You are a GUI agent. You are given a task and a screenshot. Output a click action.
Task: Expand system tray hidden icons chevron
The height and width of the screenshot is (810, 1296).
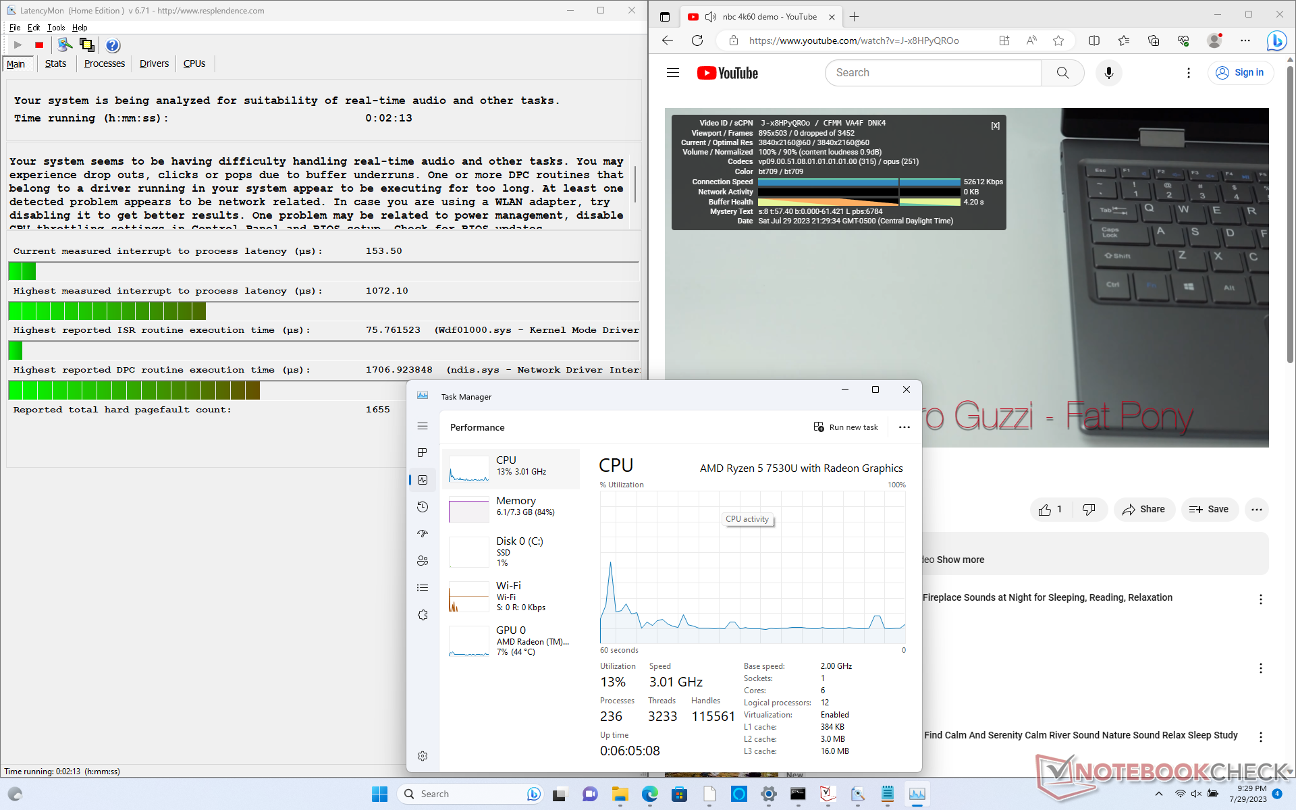1158,794
